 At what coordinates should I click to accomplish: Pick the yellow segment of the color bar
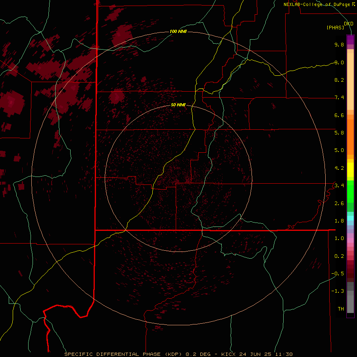tap(350, 170)
